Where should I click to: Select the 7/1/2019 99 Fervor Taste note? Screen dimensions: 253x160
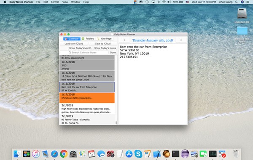[87, 120]
